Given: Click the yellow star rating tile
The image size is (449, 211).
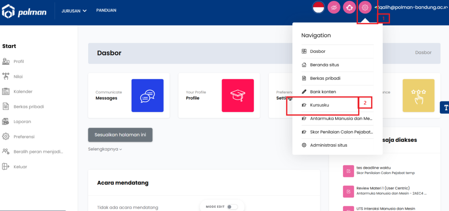Looking at the screenshot, I should (418, 96).
